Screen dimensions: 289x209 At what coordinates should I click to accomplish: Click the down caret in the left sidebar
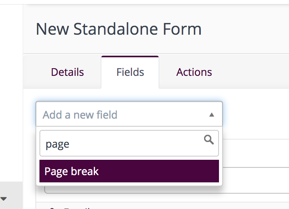pos(4,199)
